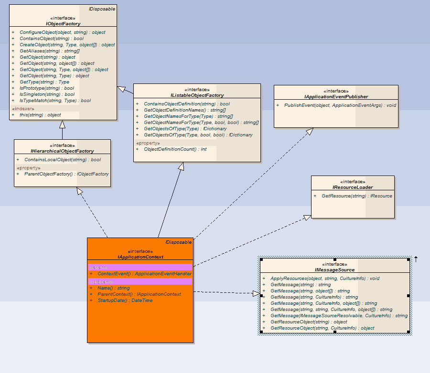The width and height of the screenshot is (430, 373).
Task: Select the IMessageSource interface header
Action: click(x=334, y=267)
